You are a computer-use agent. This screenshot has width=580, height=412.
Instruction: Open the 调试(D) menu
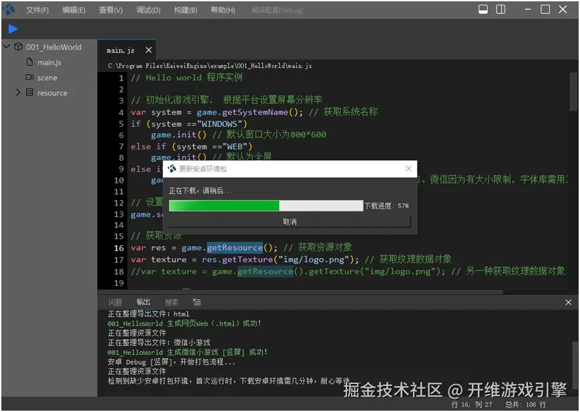point(148,10)
